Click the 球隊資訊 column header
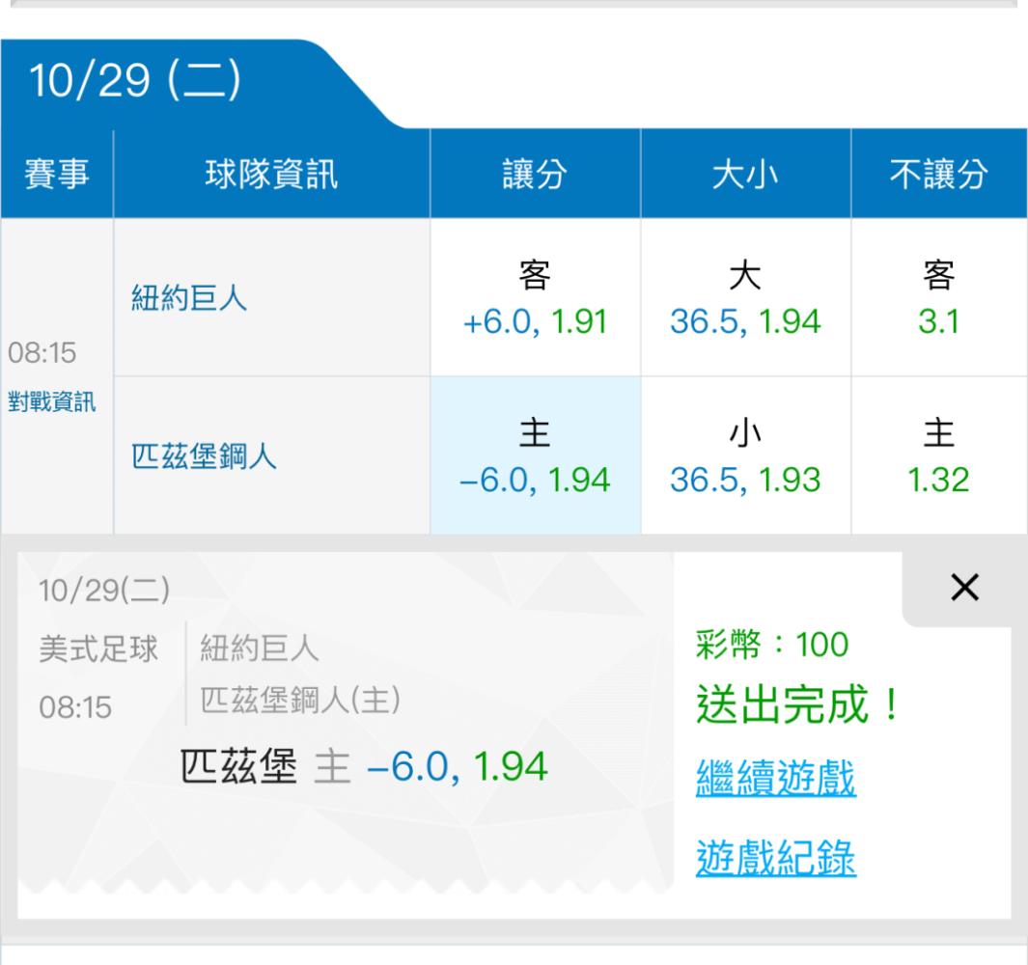Image resolution: width=1028 pixels, height=965 pixels. 271,174
